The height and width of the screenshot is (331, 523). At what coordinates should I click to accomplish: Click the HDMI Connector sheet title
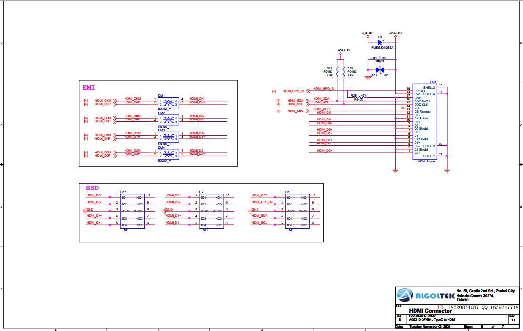coord(430,311)
